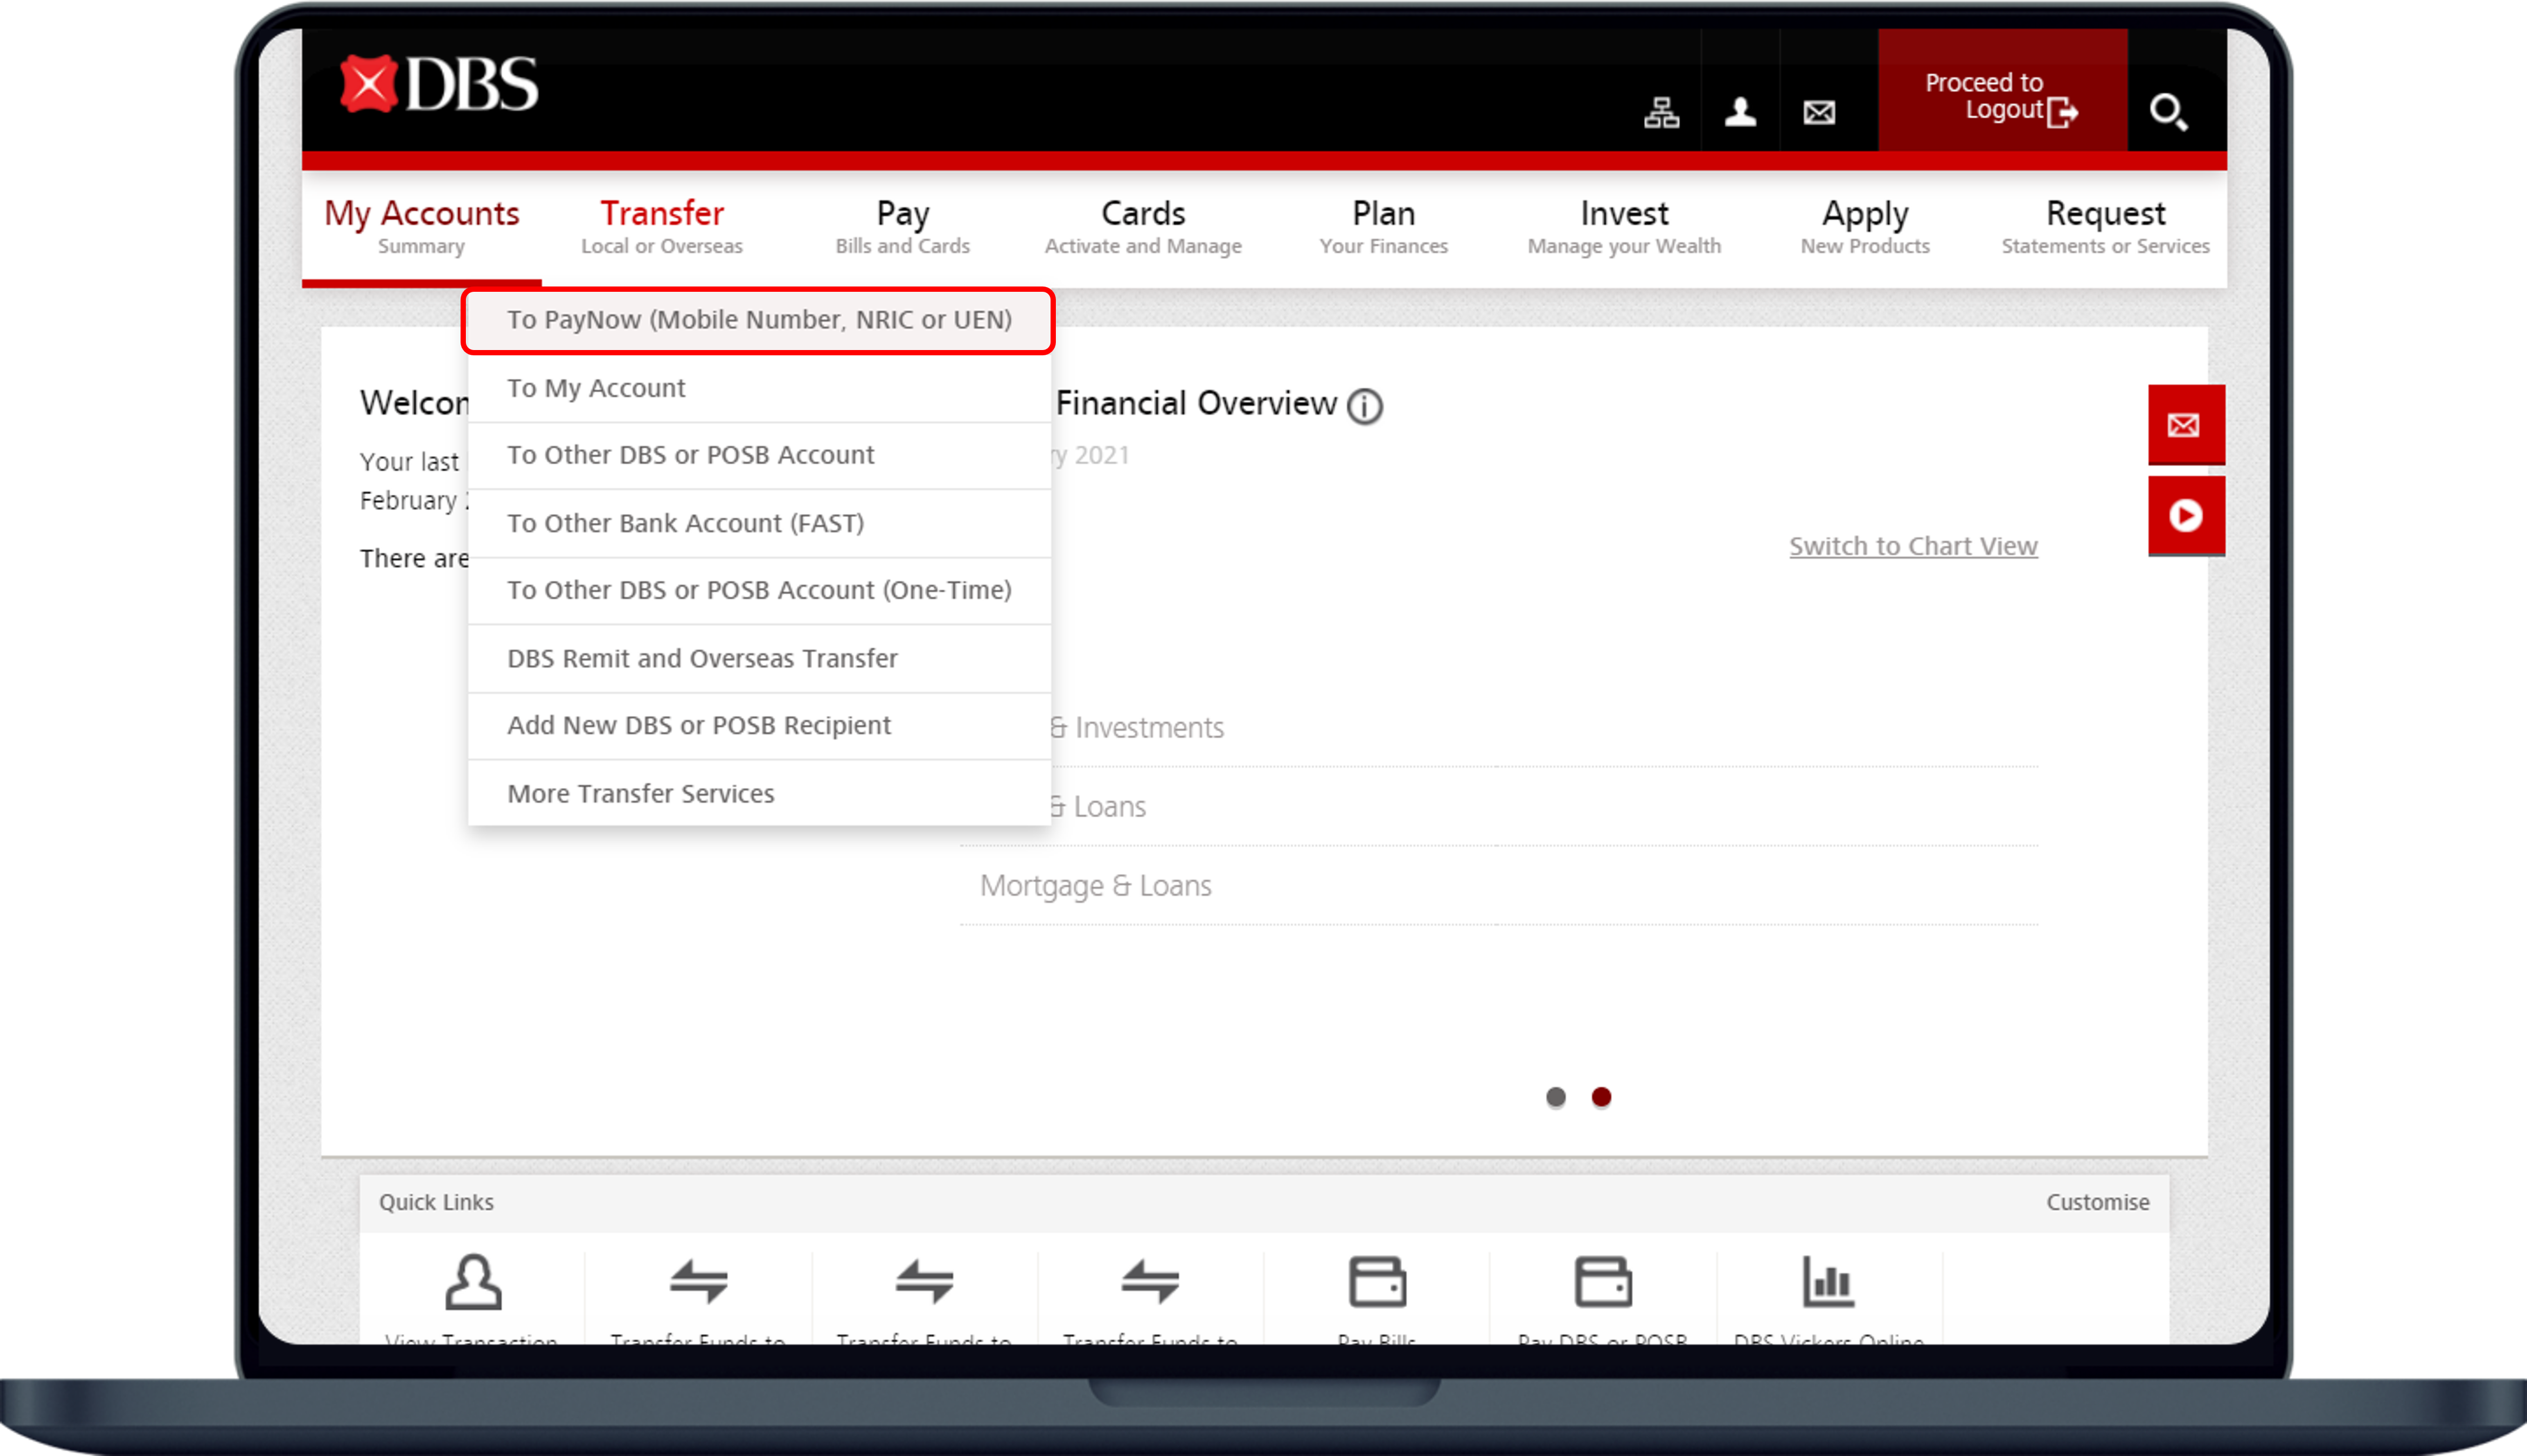Click the Quick Links label
The image size is (2527, 1456).
coord(436,1202)
